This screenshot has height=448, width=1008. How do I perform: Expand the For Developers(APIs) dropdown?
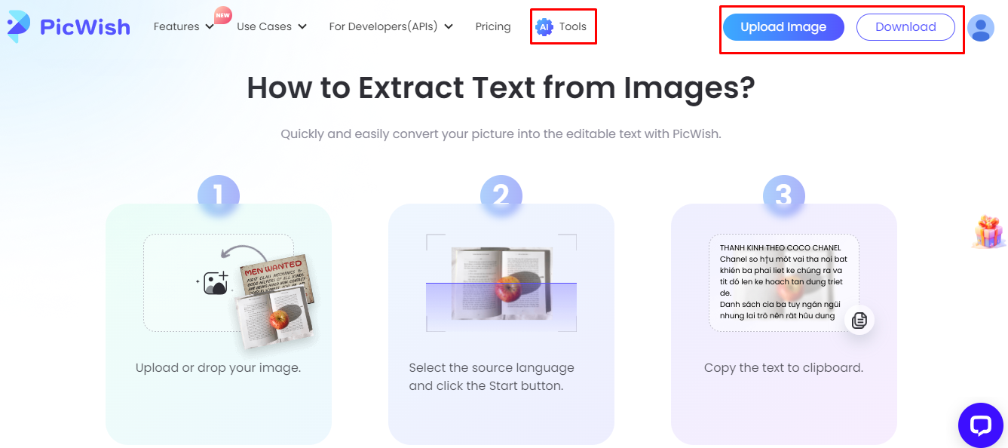point(391,26)
